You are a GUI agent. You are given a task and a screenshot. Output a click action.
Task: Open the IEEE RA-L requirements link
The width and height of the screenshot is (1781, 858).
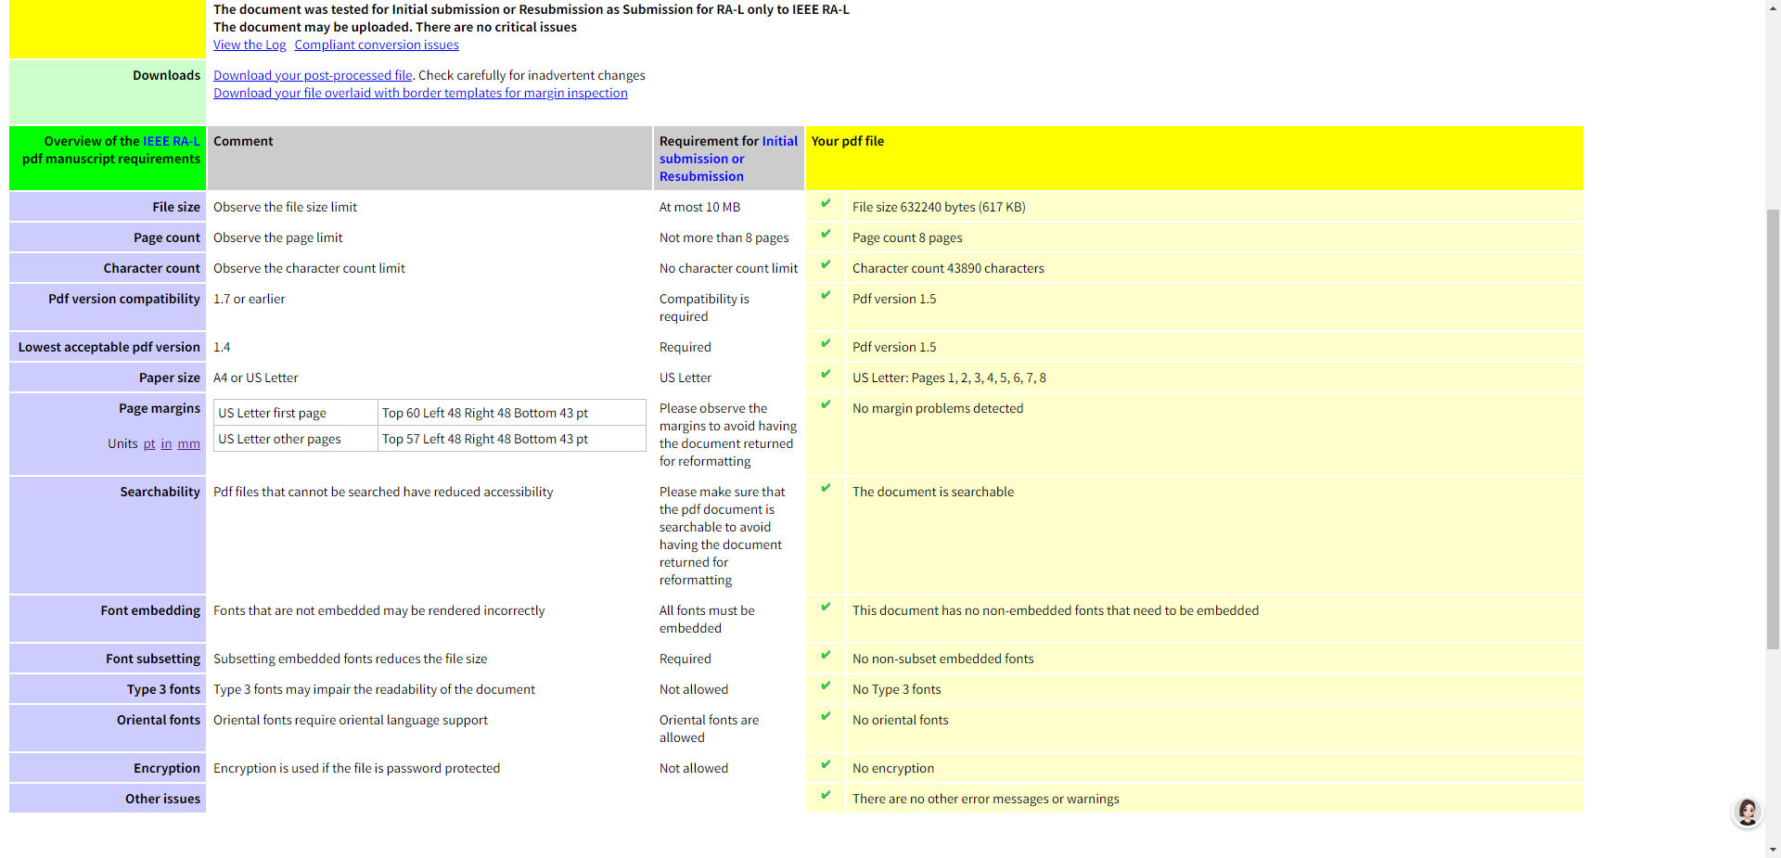coord(171,141)
